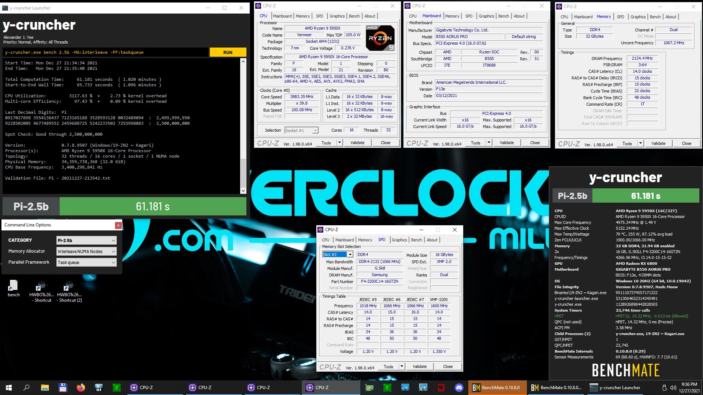The width and height of the screenshot is (703, 395).
Task: Open the Graphics tab in the Mainboard CPU-Z window
Action: coord(486,16)
